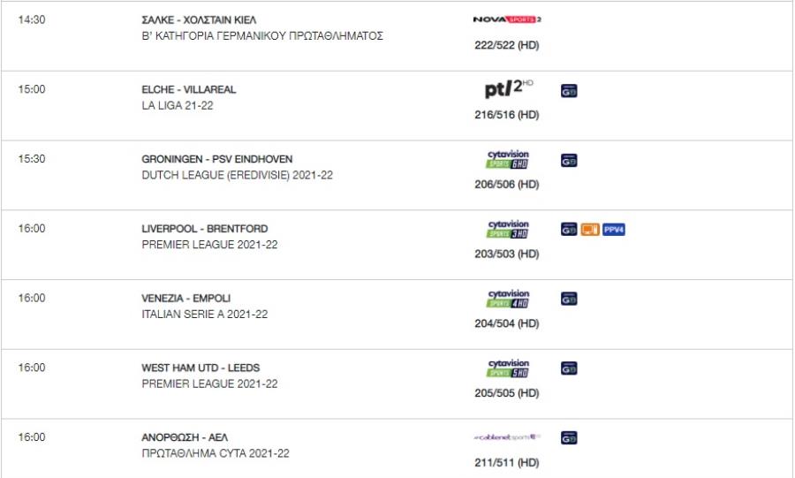This screenshot has height=478, width=795.
Task: Click the PT/2 HD channel logo
Action: tap(509, 88)
